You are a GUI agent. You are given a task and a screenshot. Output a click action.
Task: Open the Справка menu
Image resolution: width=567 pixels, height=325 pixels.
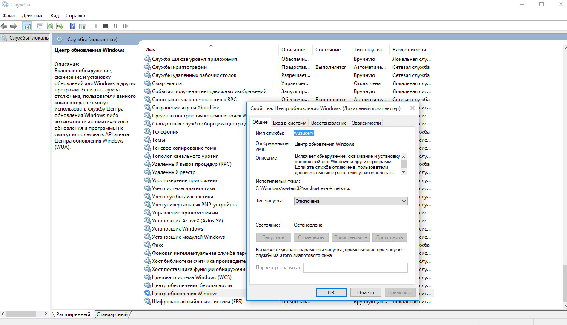[x=75, y=16]
